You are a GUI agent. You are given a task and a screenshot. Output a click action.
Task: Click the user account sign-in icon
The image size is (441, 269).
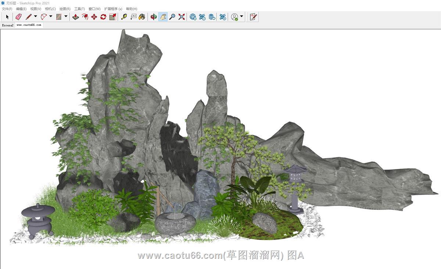pyautogui.click(x=234, y=17)
